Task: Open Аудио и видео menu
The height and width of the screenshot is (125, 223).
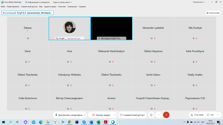Action: (50, 7)
